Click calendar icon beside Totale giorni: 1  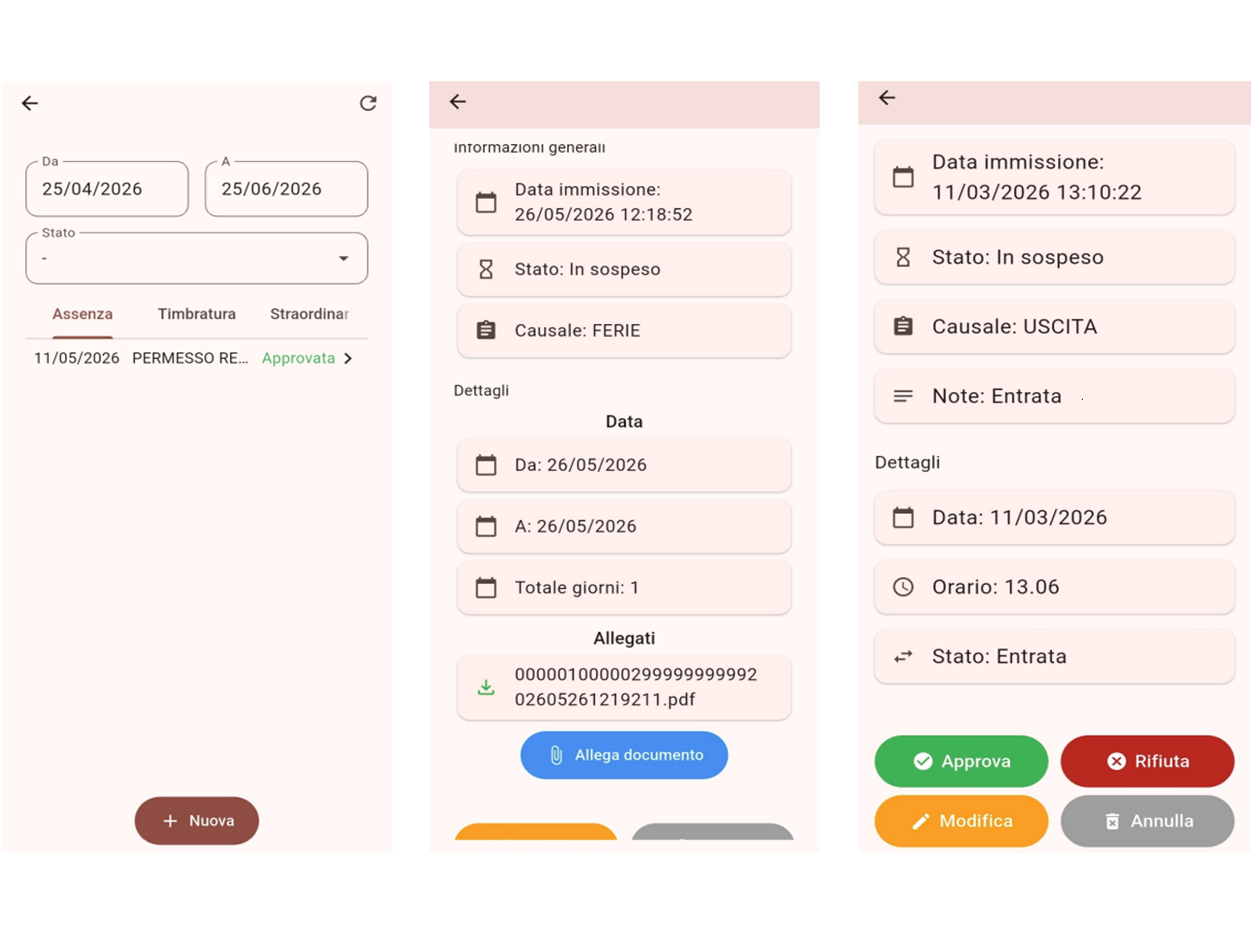point(486,588)
